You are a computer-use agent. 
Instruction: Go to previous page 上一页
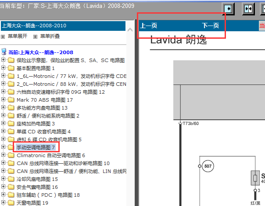tap(149, 26)
